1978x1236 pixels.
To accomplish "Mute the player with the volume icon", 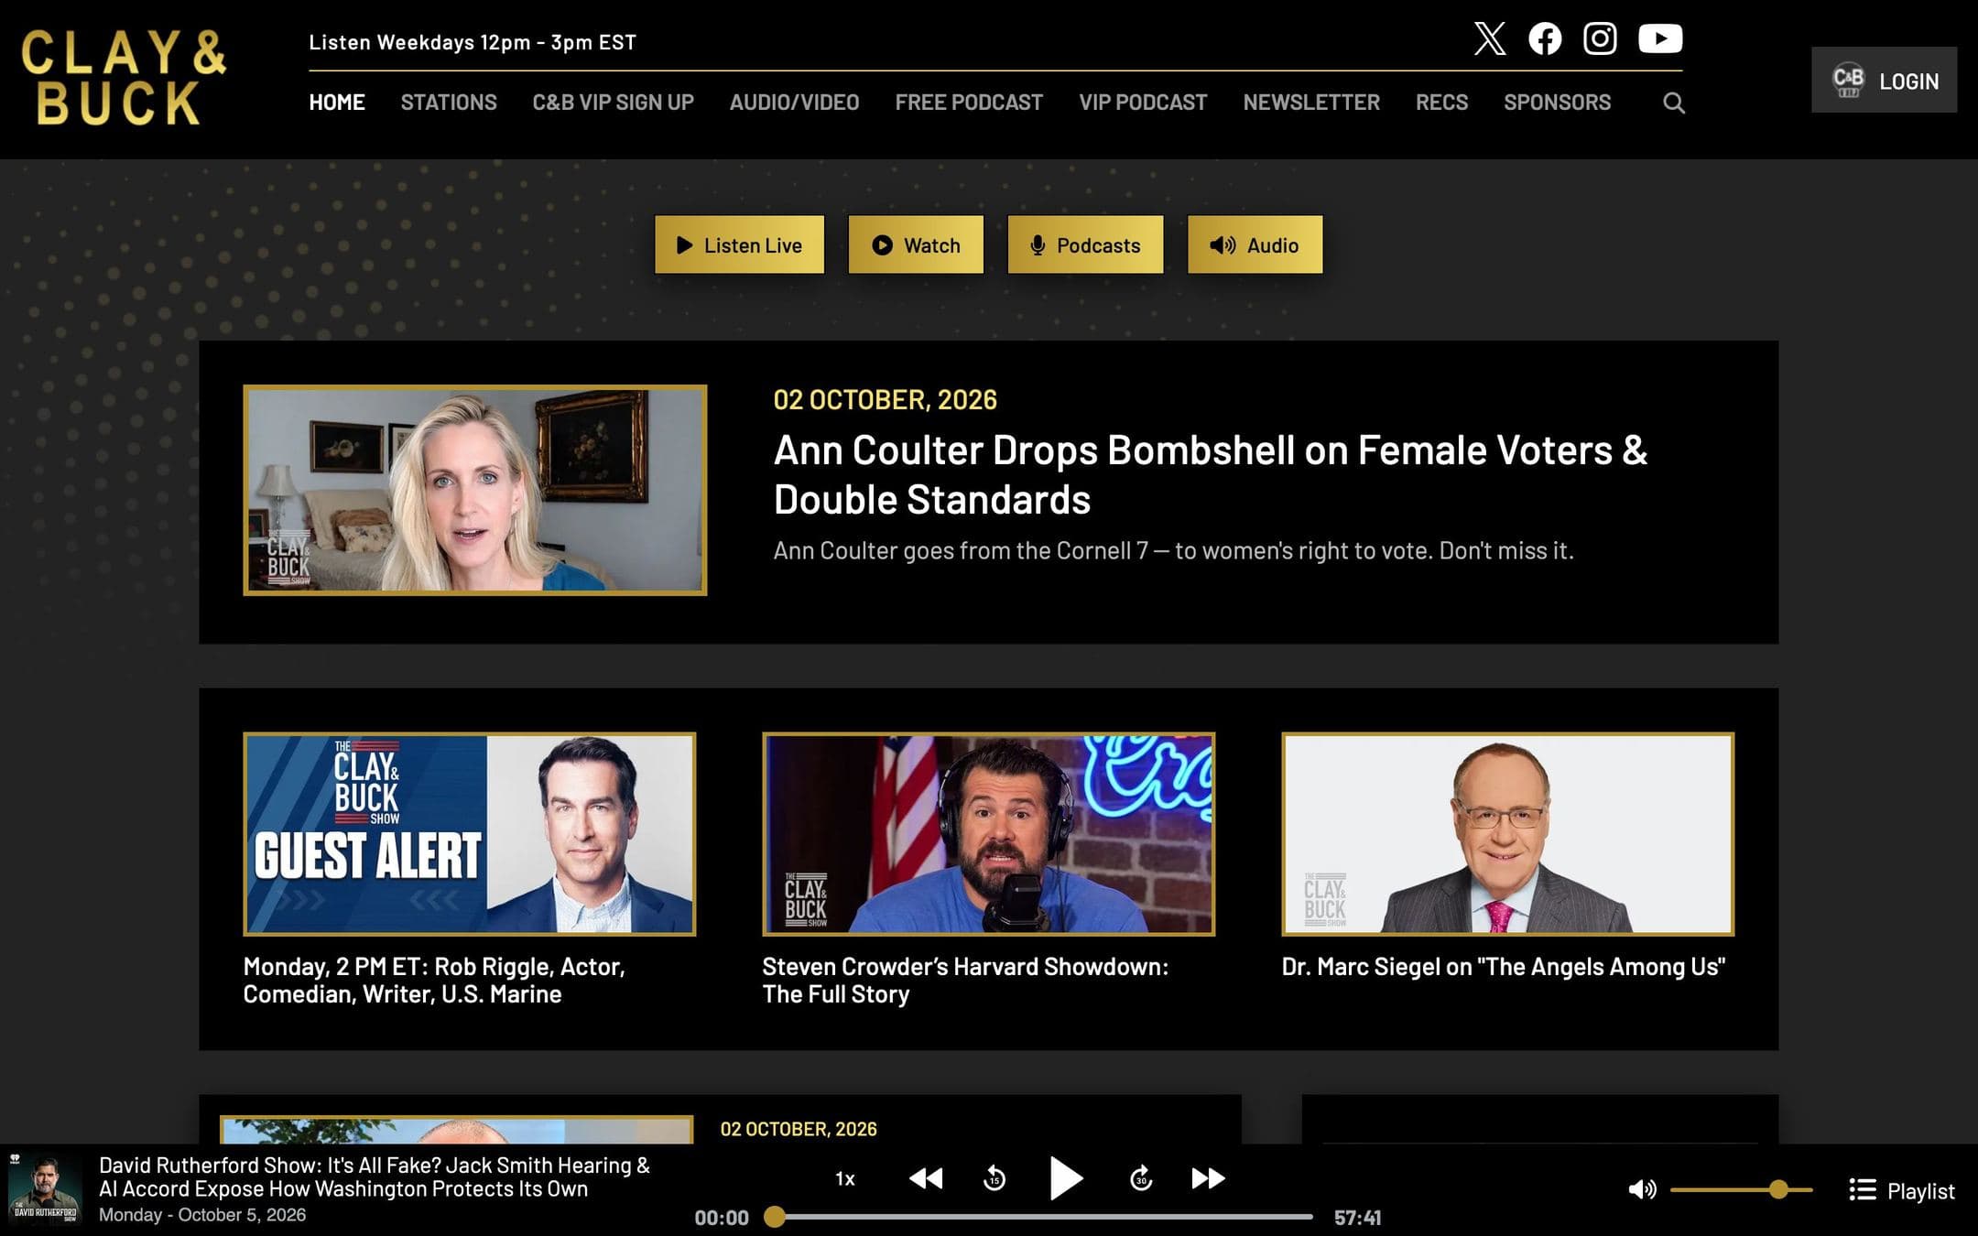I will [x=1642, y=1189].
